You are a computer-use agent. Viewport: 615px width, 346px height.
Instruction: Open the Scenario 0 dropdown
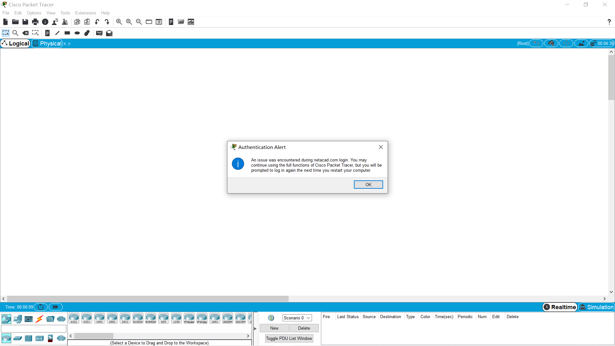[297, 318]
